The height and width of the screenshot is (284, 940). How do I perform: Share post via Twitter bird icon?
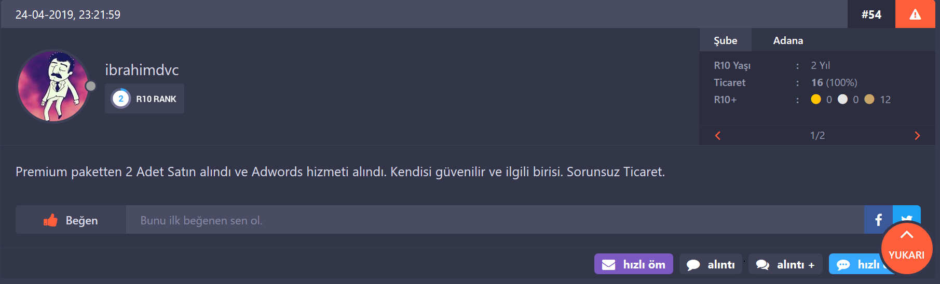(x=907, y=217)
